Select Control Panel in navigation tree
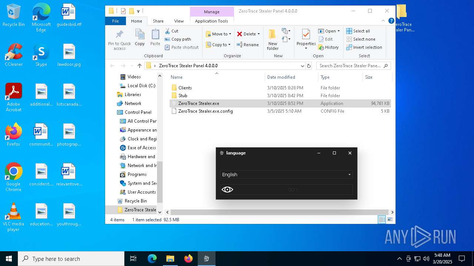 134,112
